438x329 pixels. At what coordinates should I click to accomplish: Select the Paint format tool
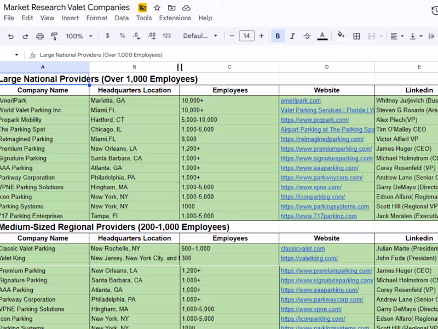(54, 36)
